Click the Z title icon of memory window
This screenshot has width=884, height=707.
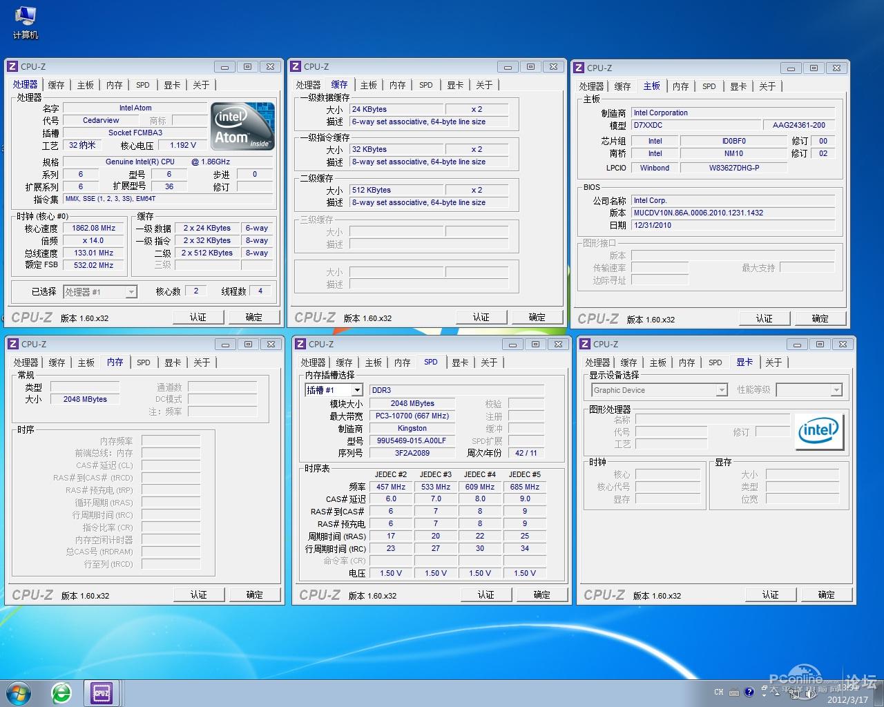point(13,344)
